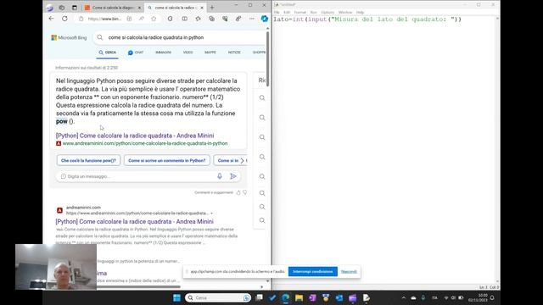
Task: Open Edge favorites list icon
Action: coord(198,19)
